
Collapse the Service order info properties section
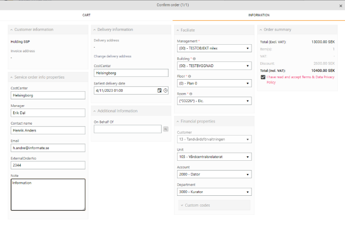(48, 77)
